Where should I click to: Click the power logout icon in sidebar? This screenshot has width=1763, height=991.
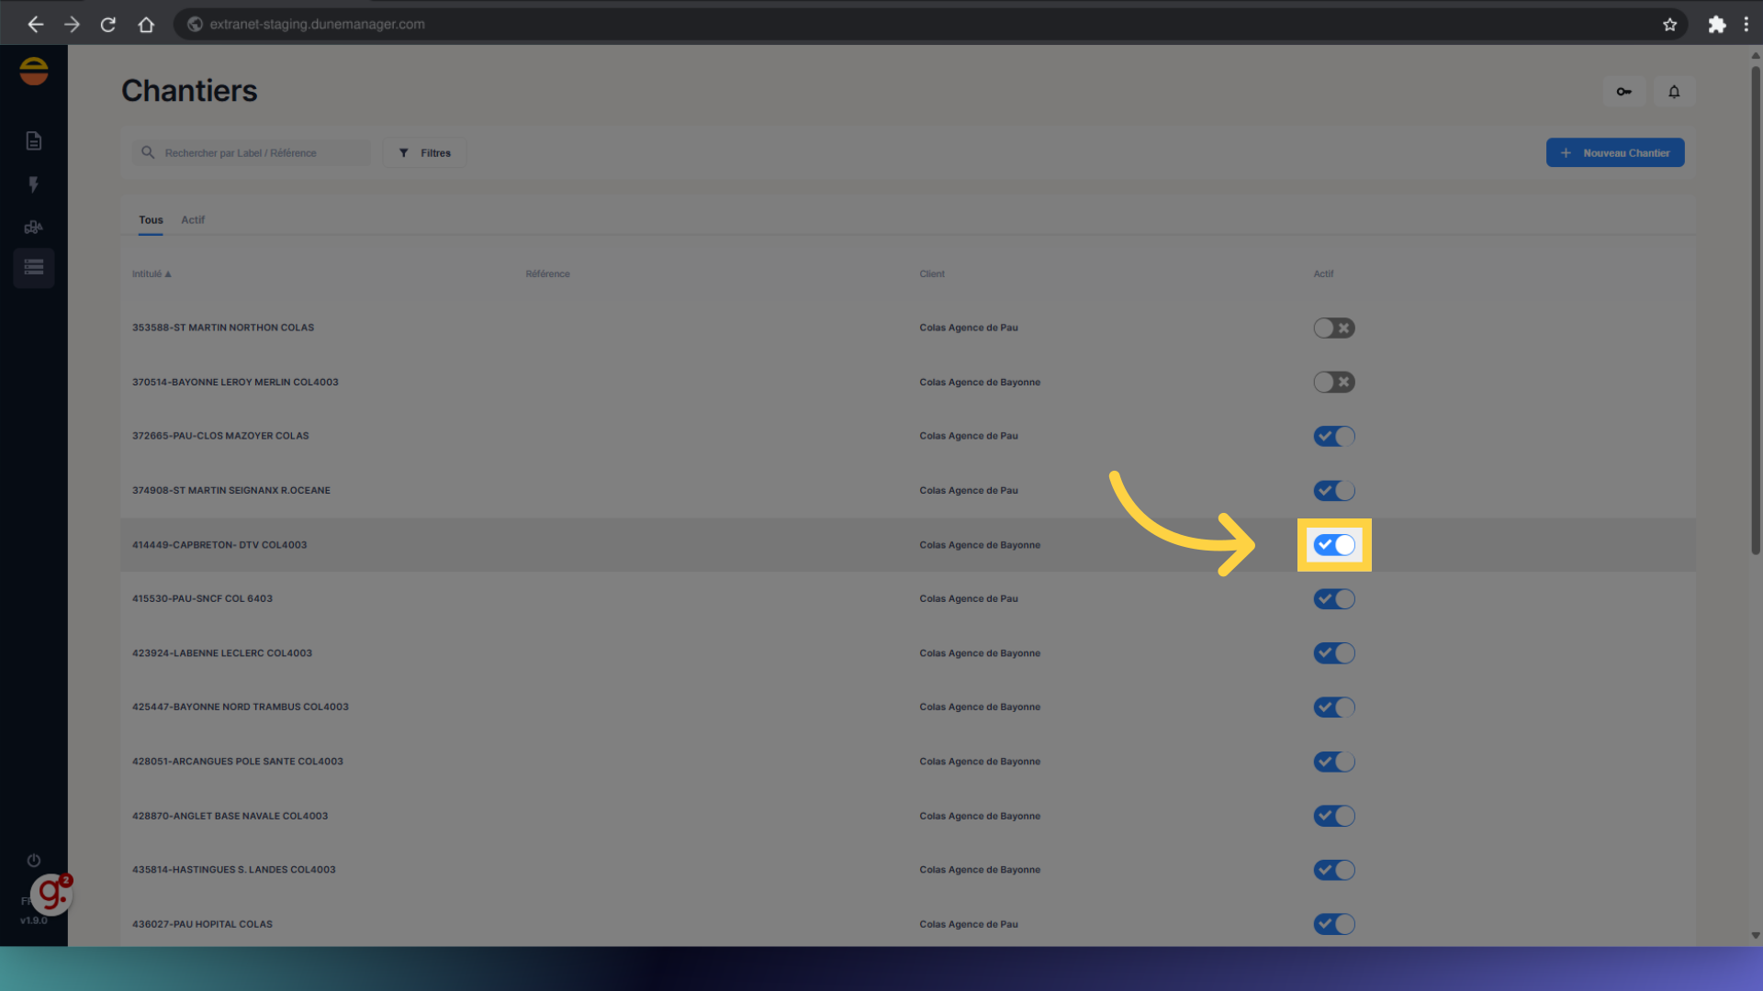click(x=34, y=860)
